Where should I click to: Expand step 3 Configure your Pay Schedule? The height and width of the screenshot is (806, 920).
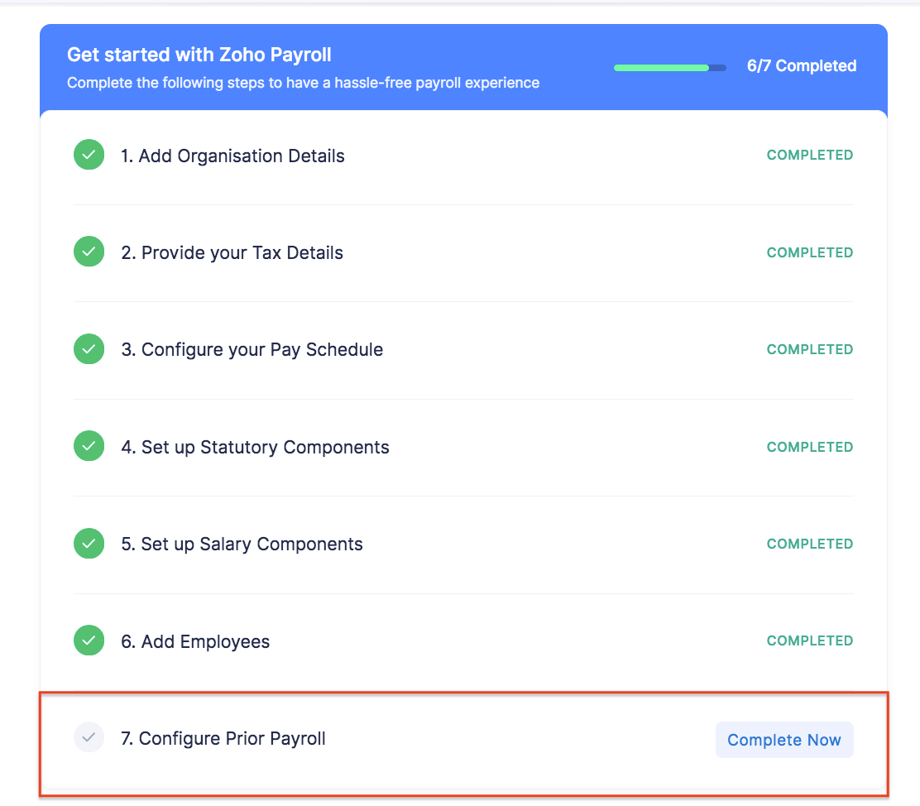click(252, 348)
